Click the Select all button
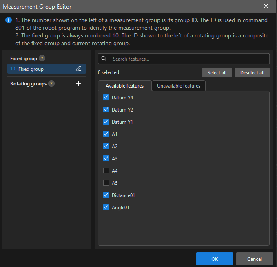The image size is (277, 267). (x=217, y=72)
